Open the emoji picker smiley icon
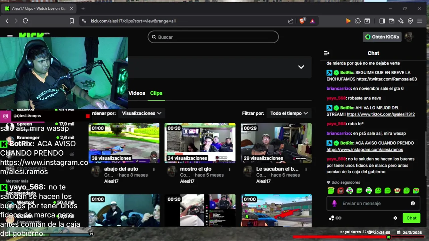This screenshot has height=241, width=429. click(x=413, y=203)
